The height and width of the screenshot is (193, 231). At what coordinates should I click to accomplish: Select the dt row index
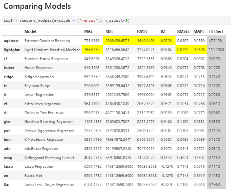(6, 113)
